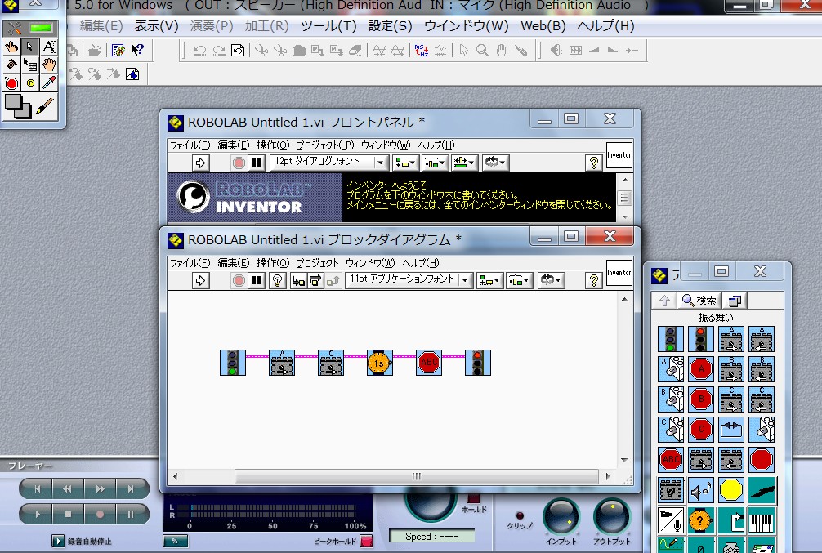Open align objects dropdown in block diagram

(489, 280)
